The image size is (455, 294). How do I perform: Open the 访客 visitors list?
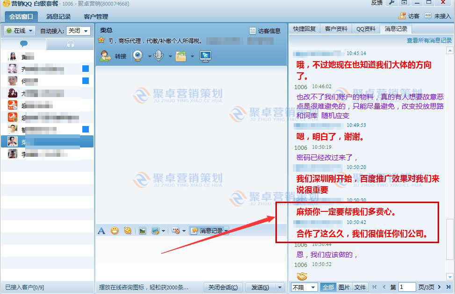tap(409, 16)
